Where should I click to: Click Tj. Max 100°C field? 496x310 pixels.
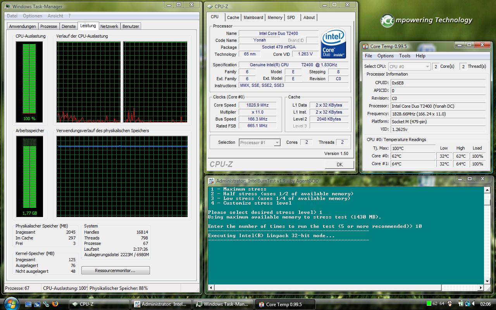(413, 148)
